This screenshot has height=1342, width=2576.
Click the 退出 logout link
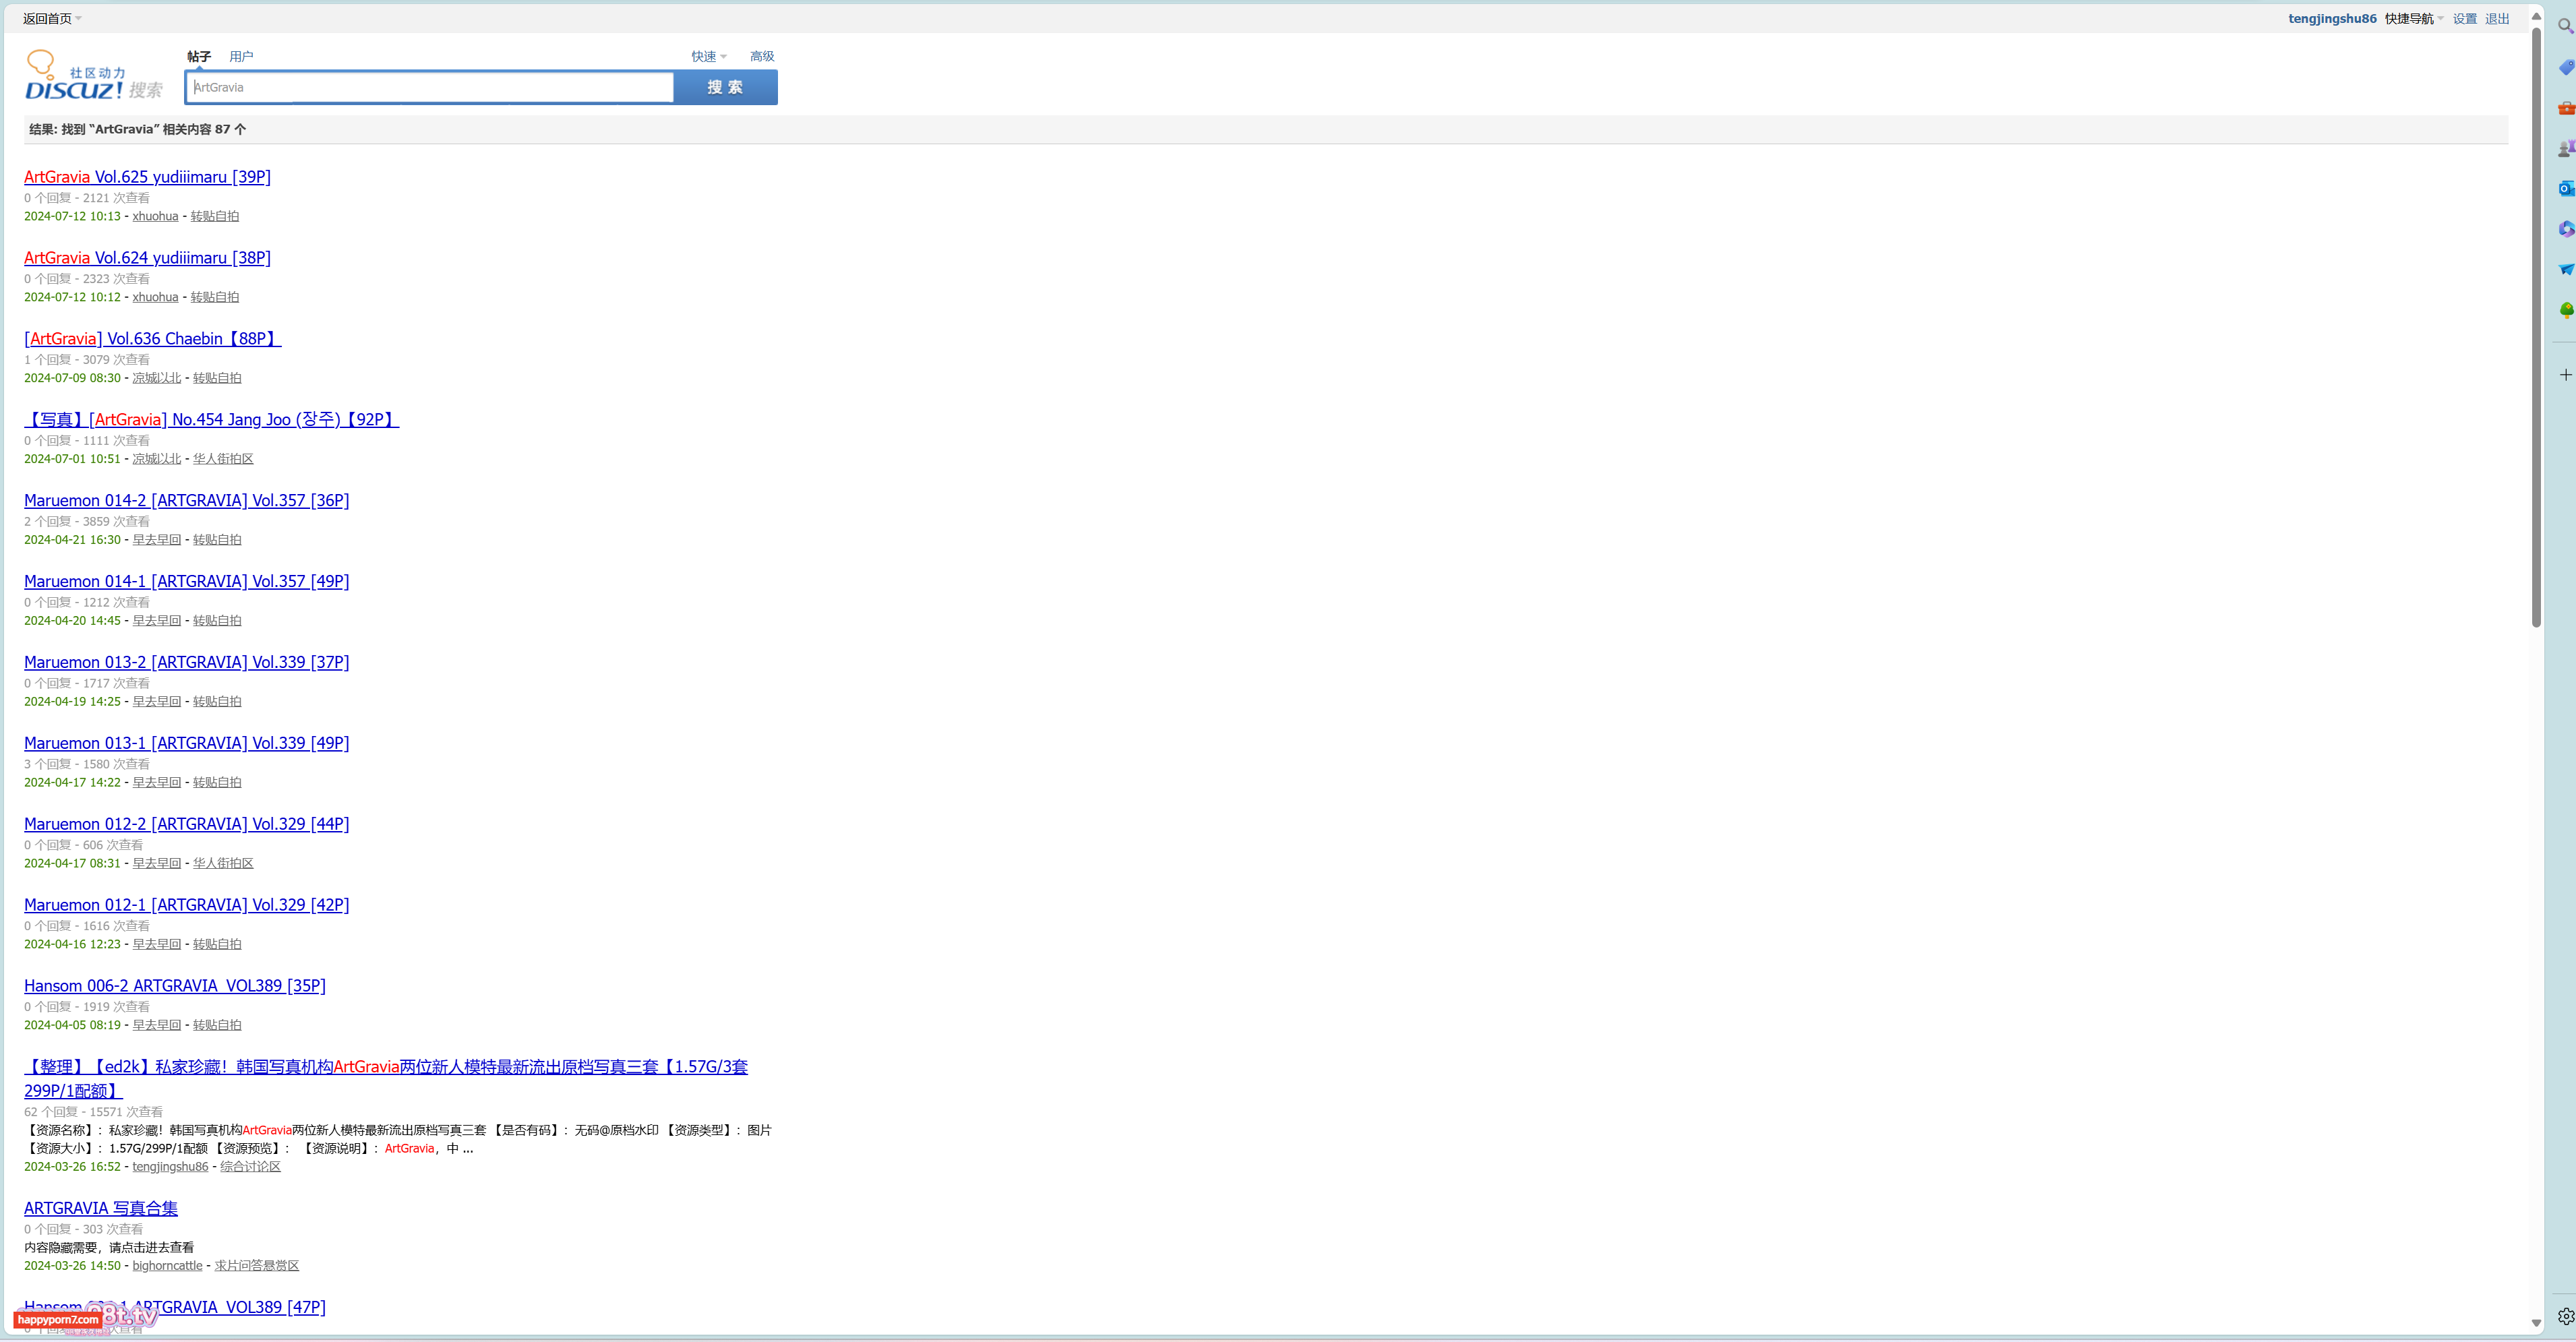(x=2497, y=19)
